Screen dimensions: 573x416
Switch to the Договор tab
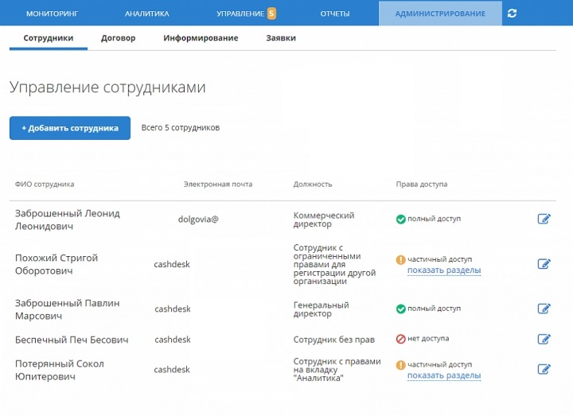click(x=118, y=38)
